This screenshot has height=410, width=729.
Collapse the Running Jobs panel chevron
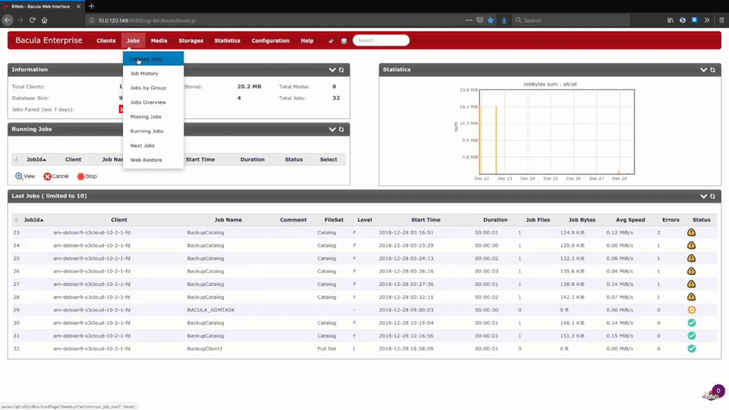332,129
